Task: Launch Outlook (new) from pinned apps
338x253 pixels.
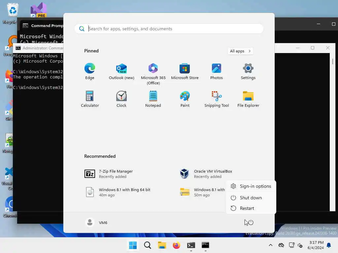Action: coord(121,71)
